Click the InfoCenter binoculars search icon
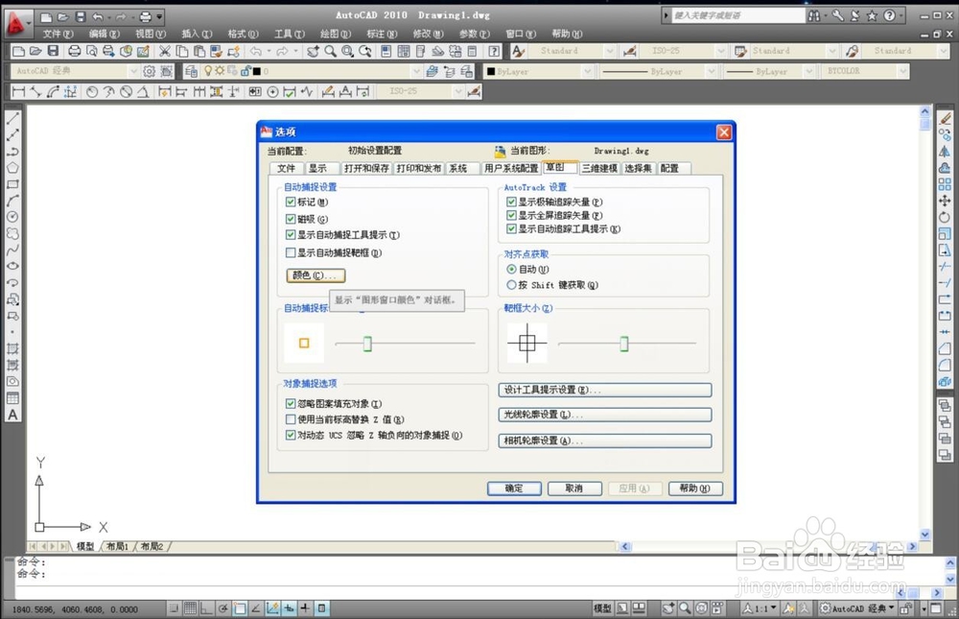This screenshot has width=959, height=619. click(814, 16)
